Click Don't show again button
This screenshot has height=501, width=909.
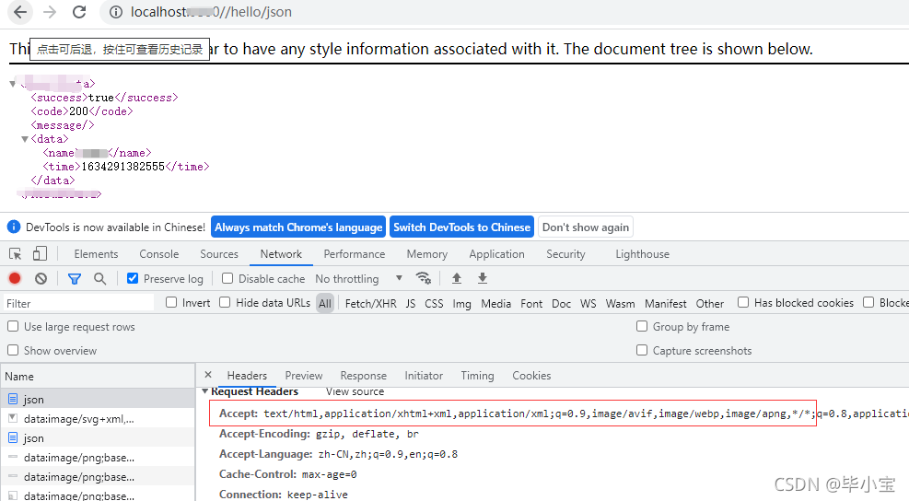pyautogui.click(x=586, y=227)
